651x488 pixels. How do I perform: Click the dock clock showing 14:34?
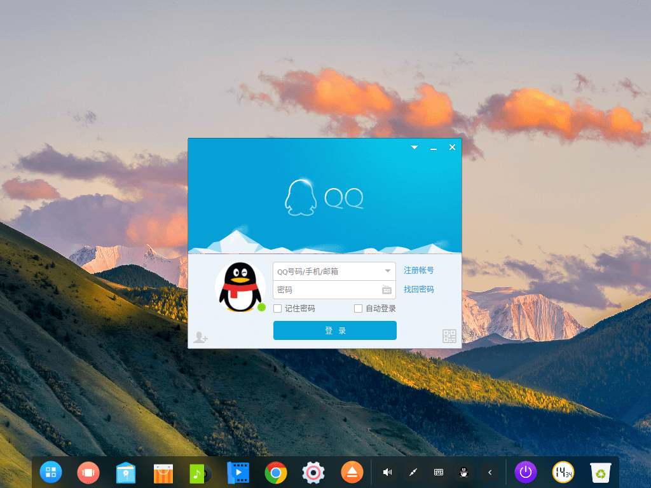[x=563, y=472]
